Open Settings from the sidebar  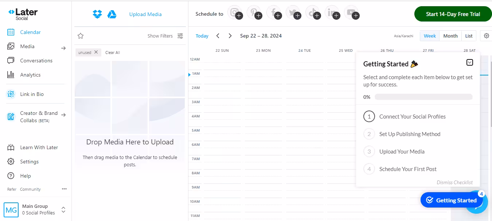[30, 162]
